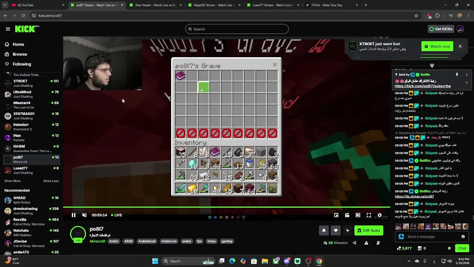Enter fullscreen mode
This screenshot has width=474, height=267.
(369, 215)
